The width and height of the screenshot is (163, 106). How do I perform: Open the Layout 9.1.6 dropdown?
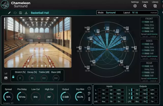(x=135, y=12)
